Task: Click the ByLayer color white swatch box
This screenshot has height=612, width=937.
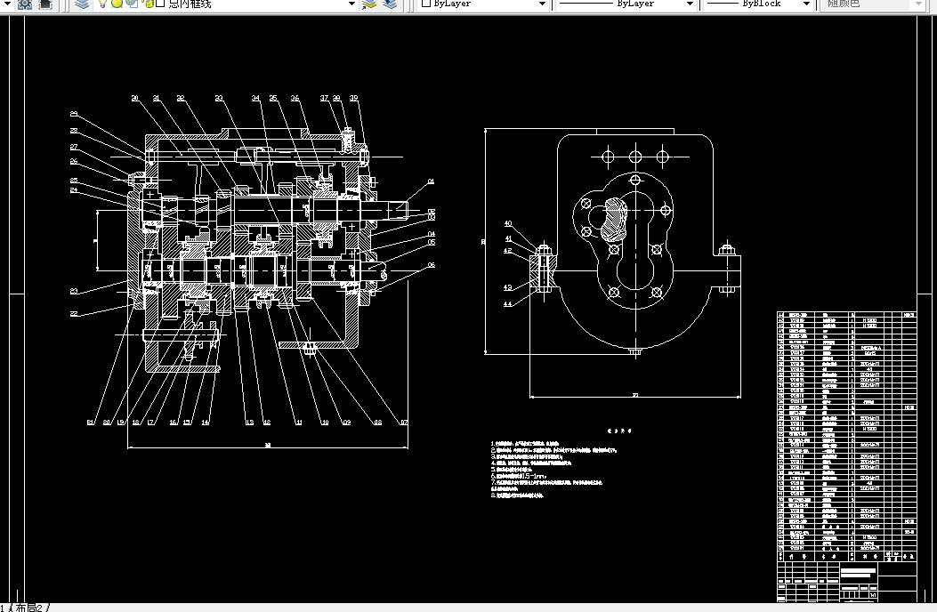Action: point(426,4)
